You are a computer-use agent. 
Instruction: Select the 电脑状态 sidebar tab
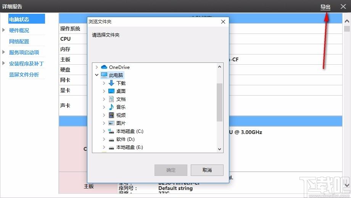(x=27, y=19)
